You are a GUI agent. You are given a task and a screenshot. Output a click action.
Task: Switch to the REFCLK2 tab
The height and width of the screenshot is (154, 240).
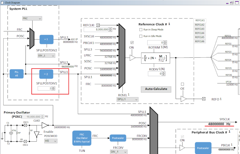click(200, 25)
